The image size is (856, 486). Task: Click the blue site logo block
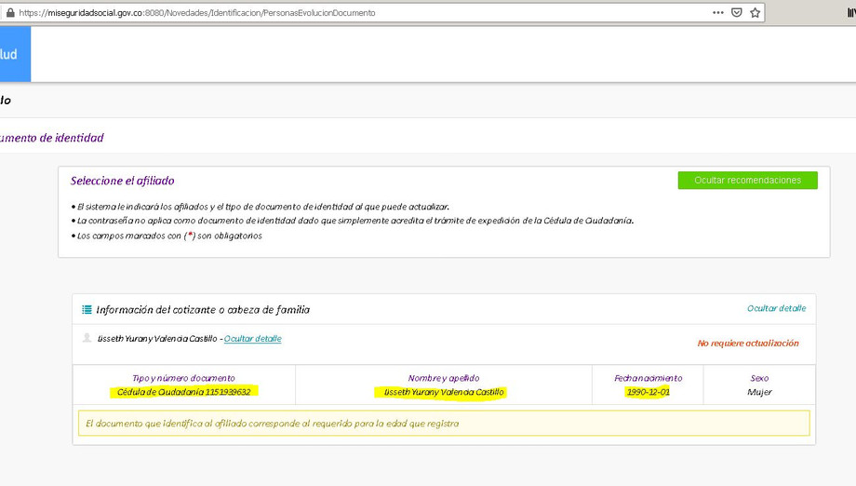click(x=15, y=54)
